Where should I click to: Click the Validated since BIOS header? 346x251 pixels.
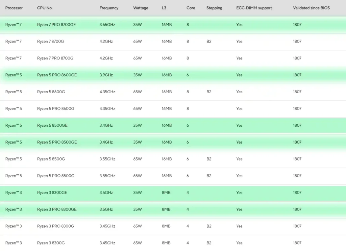click(311, 8)
